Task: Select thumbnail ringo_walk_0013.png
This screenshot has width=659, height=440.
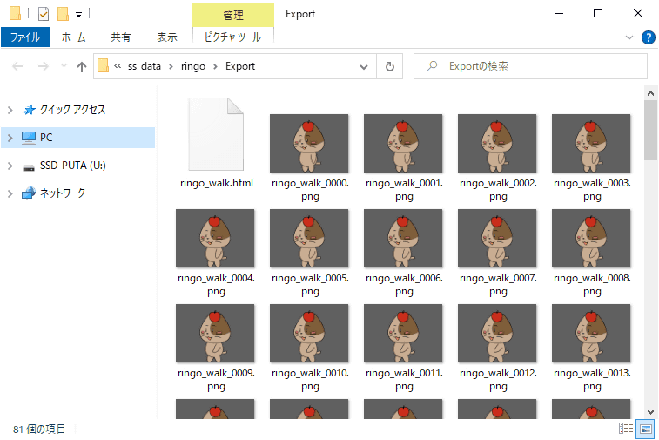Action: click(x=591, y=334)
